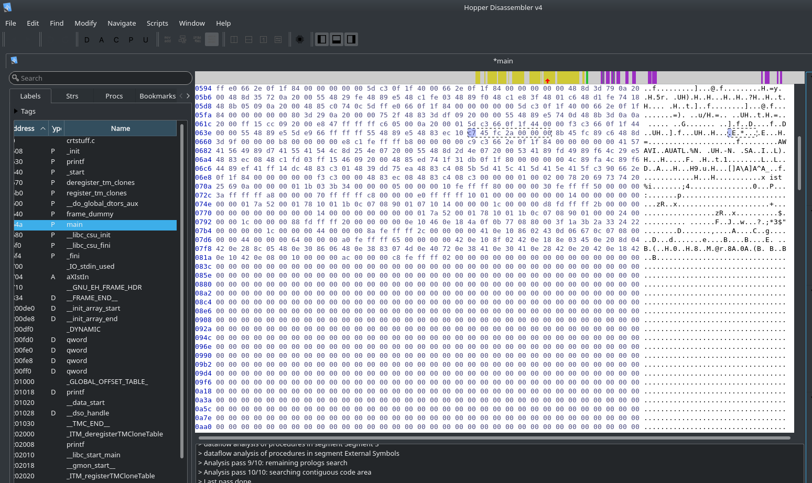Select the _GLOBAL_OFFSET_TABLE_ label
The width and height of the screenshot is (812, 483).
(x=95, y=381)
